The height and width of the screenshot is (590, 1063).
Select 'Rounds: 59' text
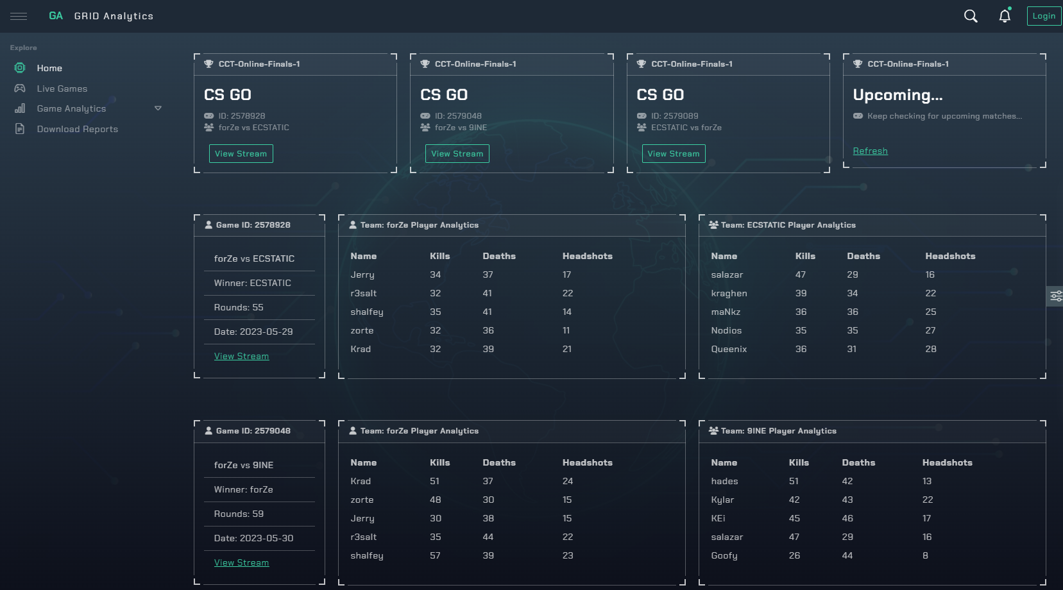tap(239, 514)
